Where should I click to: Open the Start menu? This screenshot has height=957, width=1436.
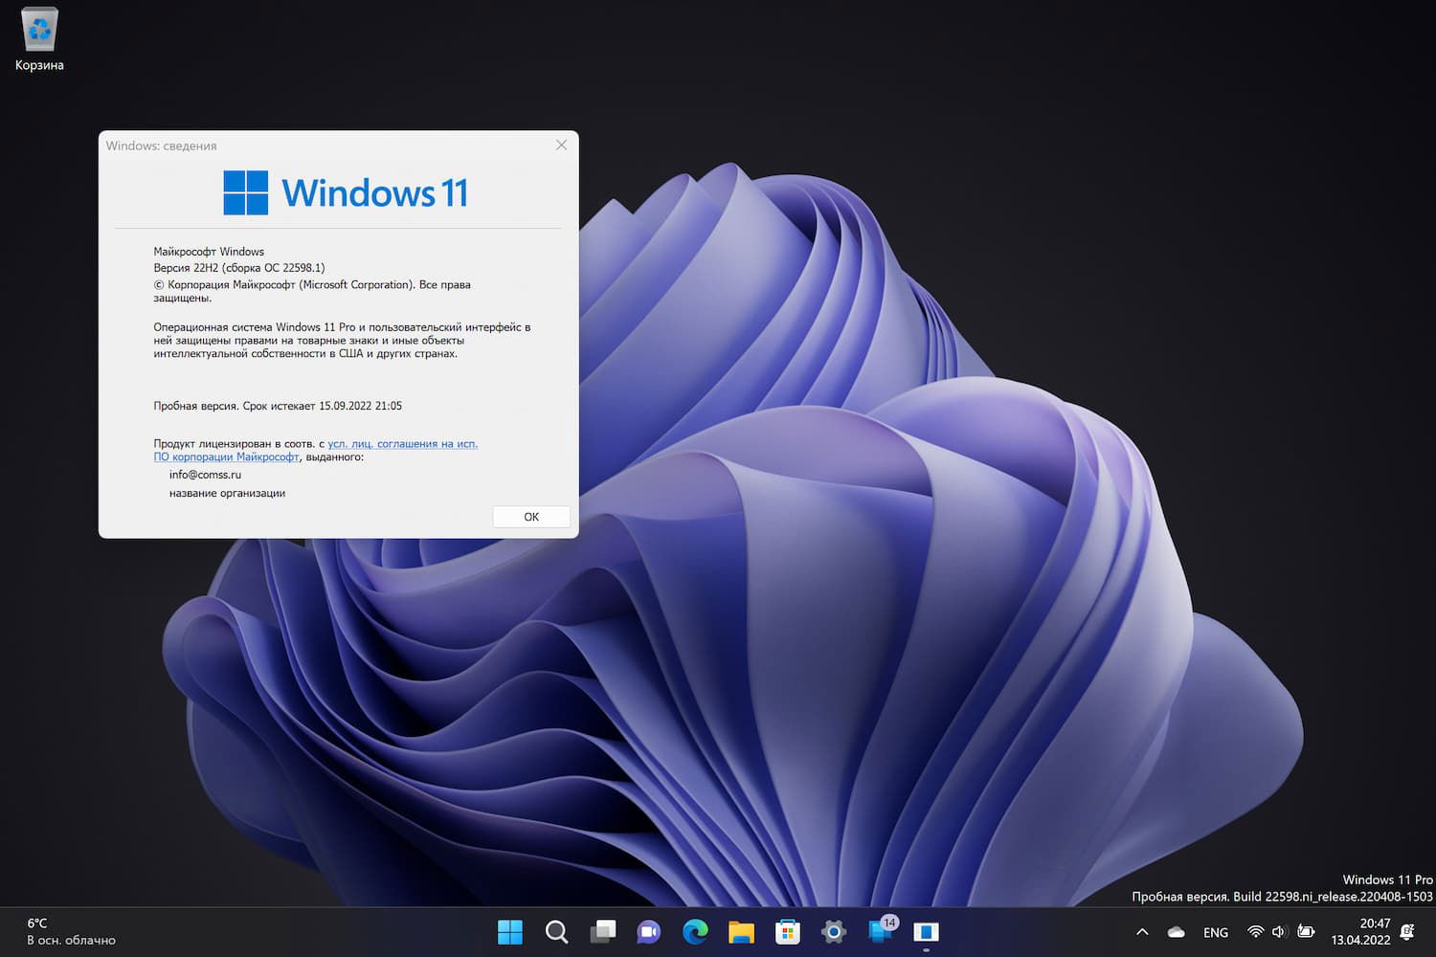point(510,931)
